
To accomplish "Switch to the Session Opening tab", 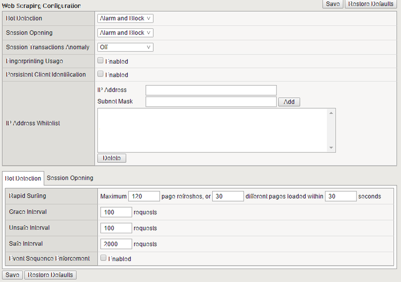I will click(x=70, y=178).
